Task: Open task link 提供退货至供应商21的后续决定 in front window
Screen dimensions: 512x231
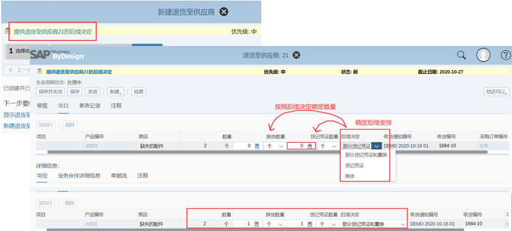Action: click(78, 72)
